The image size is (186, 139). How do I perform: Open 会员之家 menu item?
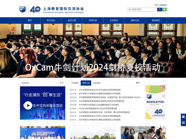coord(72,20)
